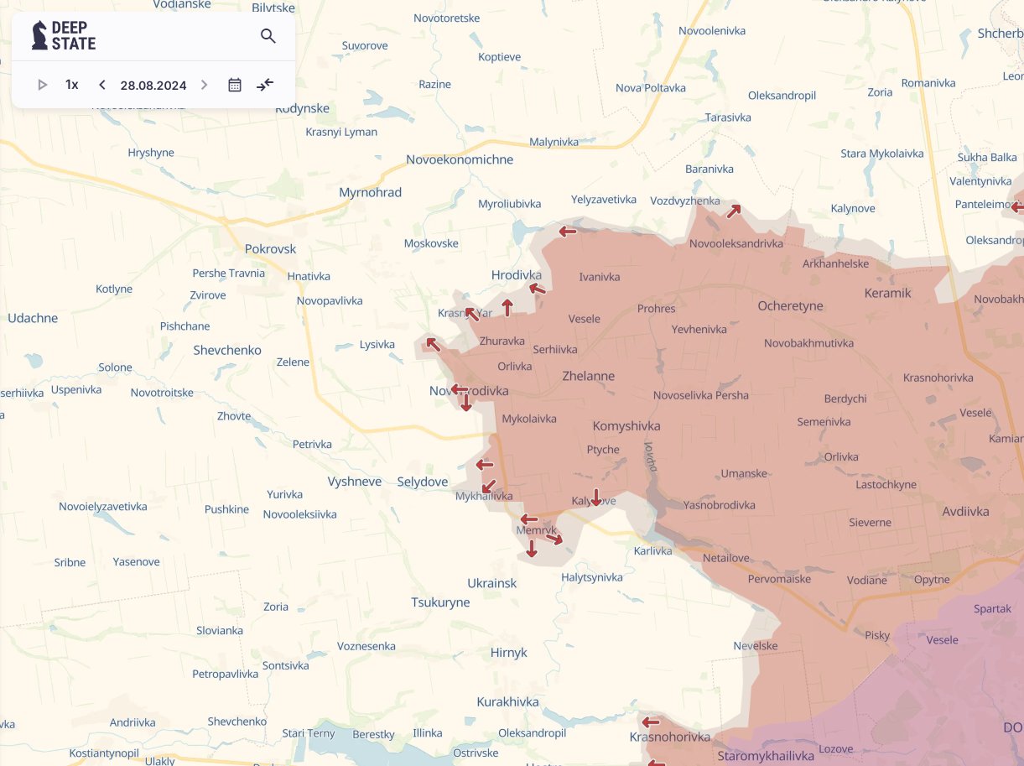
Task: Click the arrow left of Lysivka salient
Action: pyautogui.click(x=433, y=343)
